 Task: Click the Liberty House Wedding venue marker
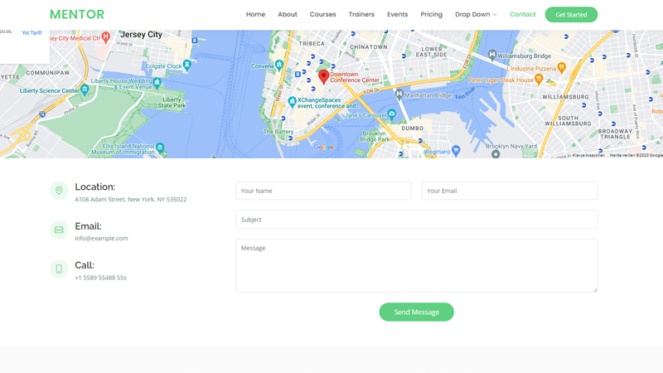157,82
